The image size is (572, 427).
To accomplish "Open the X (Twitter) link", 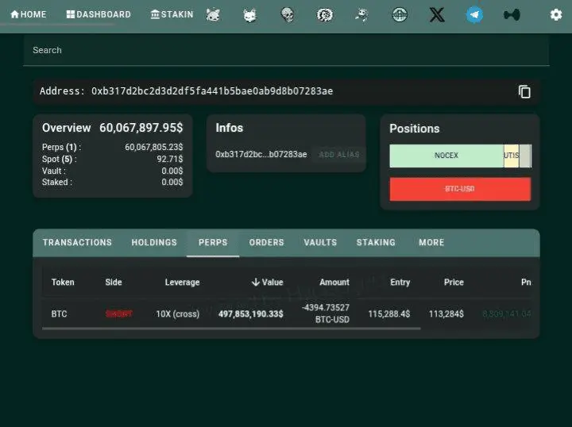I will coord(437,15).
